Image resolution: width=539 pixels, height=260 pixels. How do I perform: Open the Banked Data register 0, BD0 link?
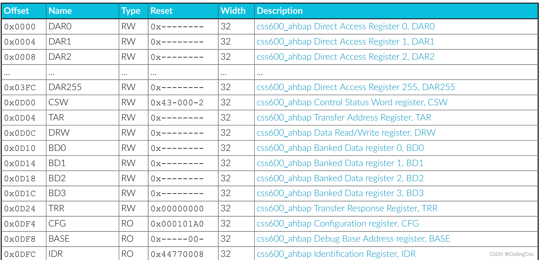pyautogui.click(x=340, y=148)
